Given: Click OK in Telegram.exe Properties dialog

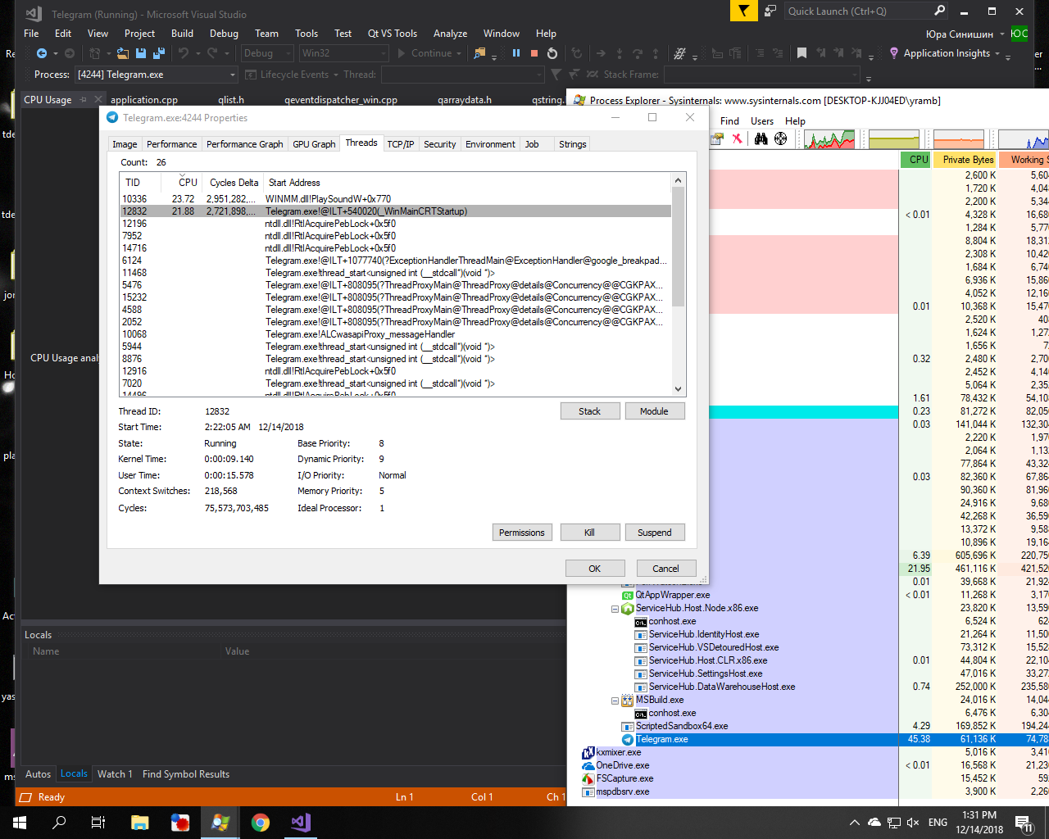Looking at the screenshot, I should 595,569.
